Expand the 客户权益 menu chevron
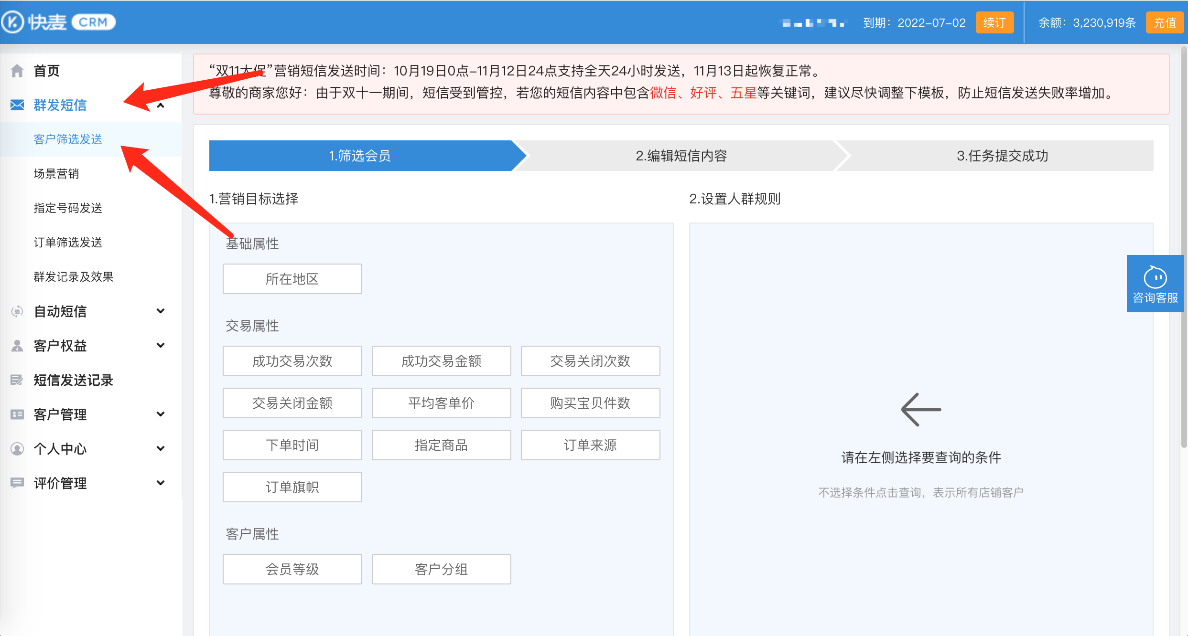Image resolution: width=1188 pixels, height=636 pixels. [x=161, y=346]
